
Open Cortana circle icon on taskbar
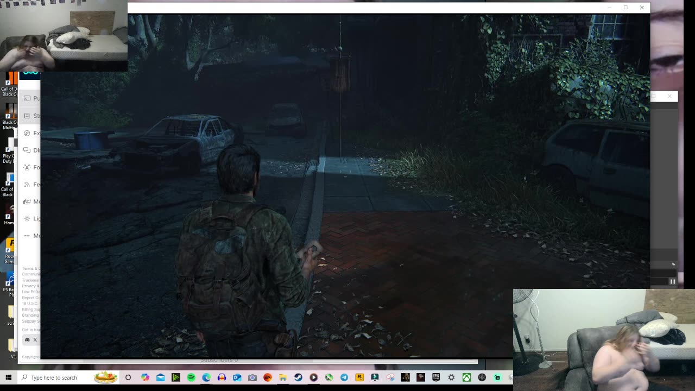128,377
